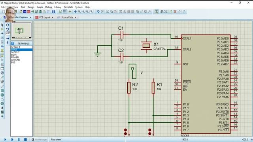Image resolution: width=253 pixels, height=142 pixels.
Task: Click the No Messages status indicator
Action: click(x=40, y=140)
